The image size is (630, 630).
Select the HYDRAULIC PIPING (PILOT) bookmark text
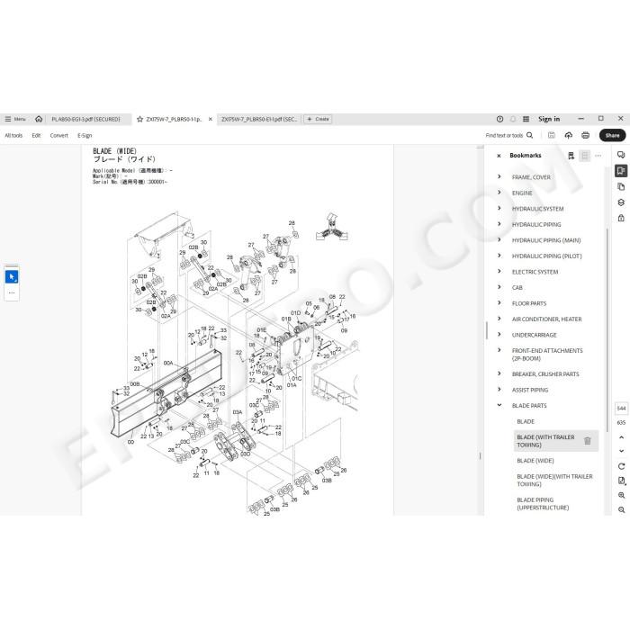point(547,256)
